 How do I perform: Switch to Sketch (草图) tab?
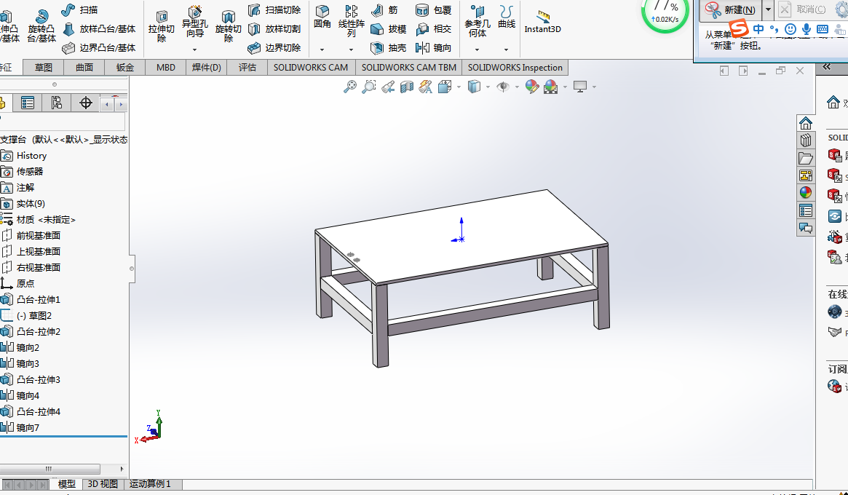point(44,68)
